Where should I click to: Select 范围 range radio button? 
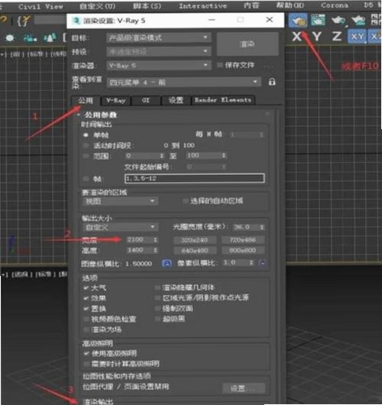(x=86, y=156)
